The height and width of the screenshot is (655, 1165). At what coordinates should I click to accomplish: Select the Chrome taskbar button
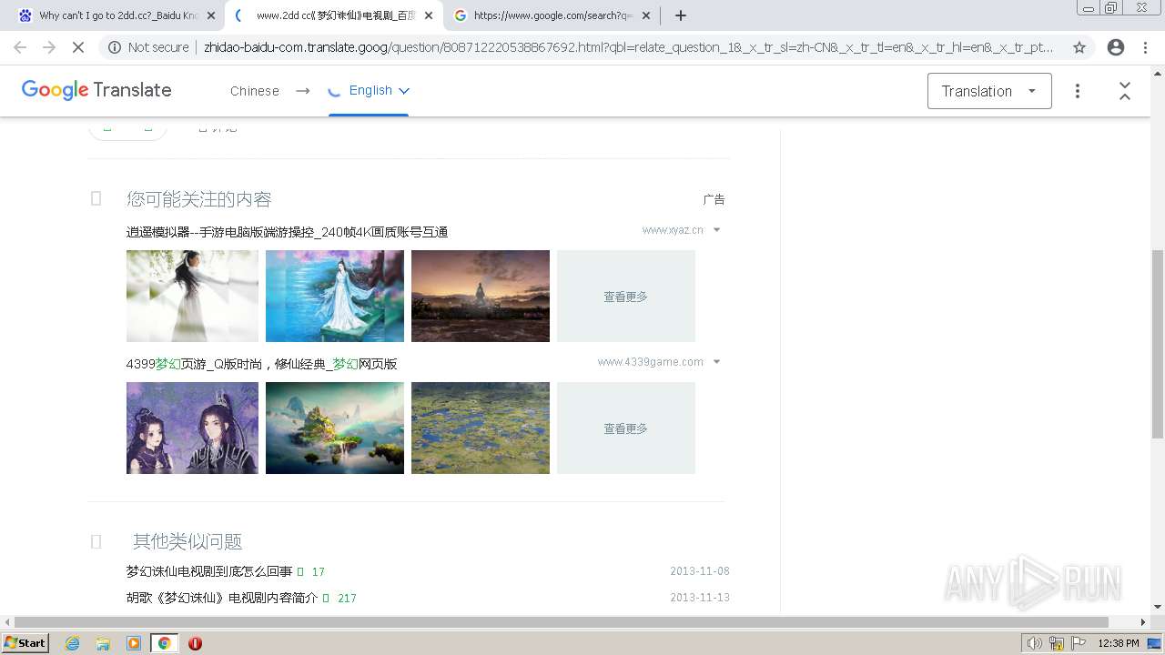164,643
